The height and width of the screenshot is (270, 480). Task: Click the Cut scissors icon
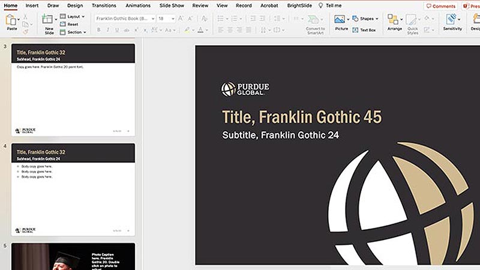[x=25, y=17]
